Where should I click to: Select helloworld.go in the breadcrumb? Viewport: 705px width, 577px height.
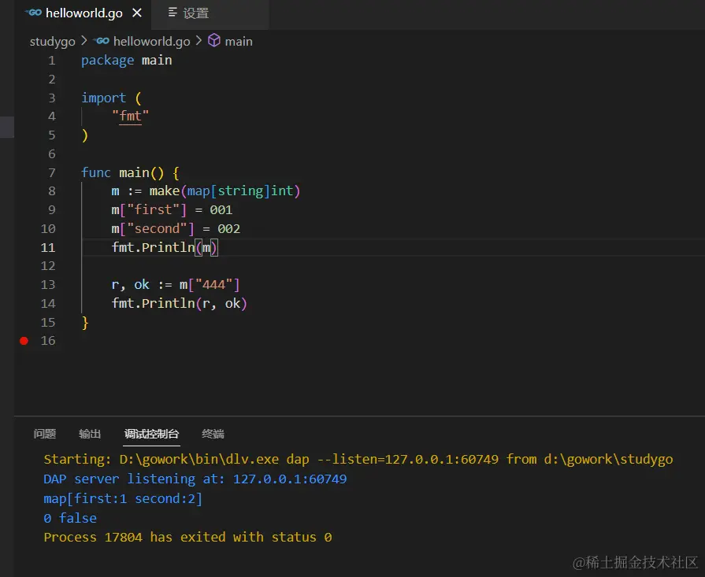(x=151, y=42)
